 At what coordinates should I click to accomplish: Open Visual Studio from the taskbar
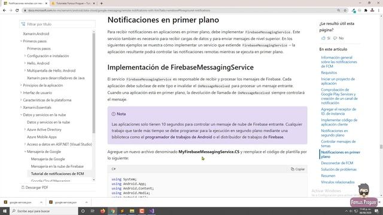coord(151,211)
